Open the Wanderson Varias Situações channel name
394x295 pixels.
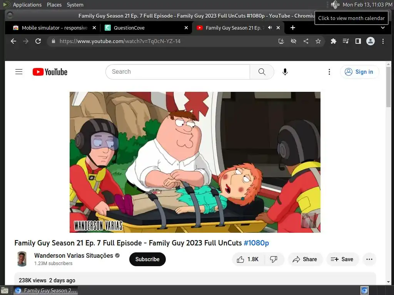(73, 255)
